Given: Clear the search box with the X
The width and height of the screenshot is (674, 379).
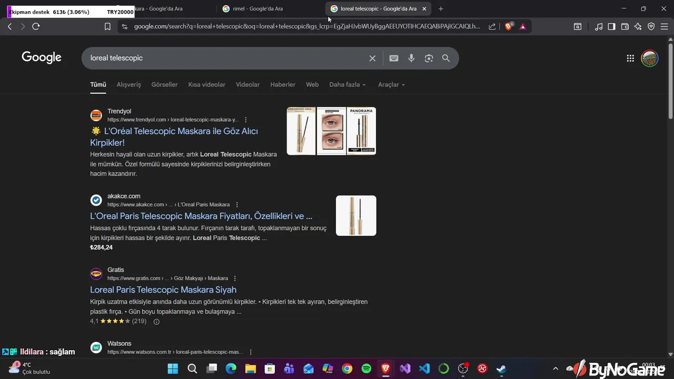Looking at the screenshot, I should point(372,58).
